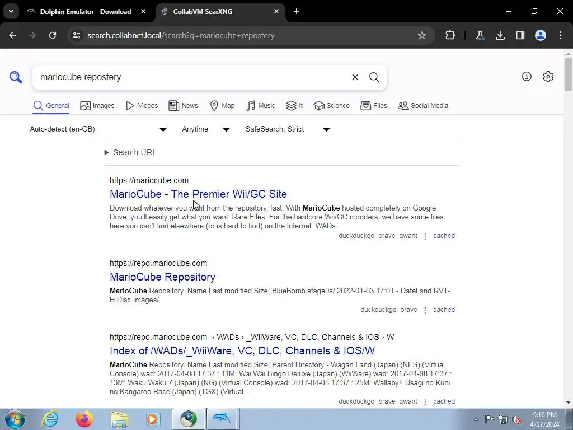Screen dimensions: 573x430
Task: Go back to previous page
Action: (x=12, y=35)
